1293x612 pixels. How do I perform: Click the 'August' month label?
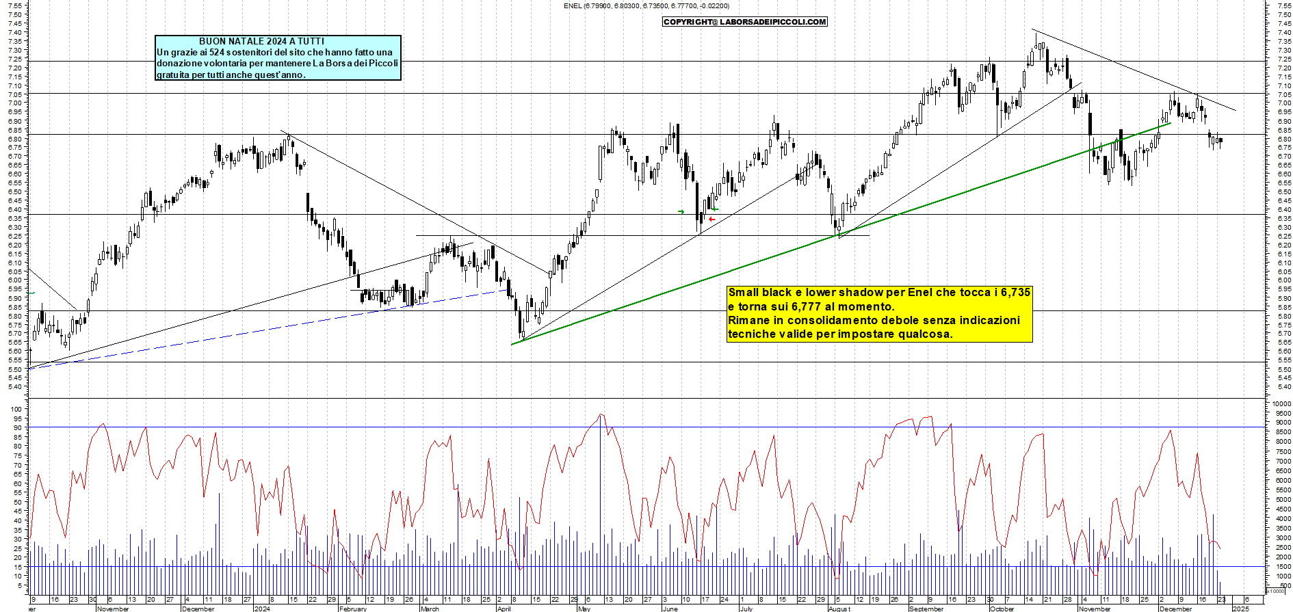(x=839, y=609)
